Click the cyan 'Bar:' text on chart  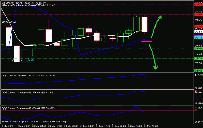(x=31, y=59)
